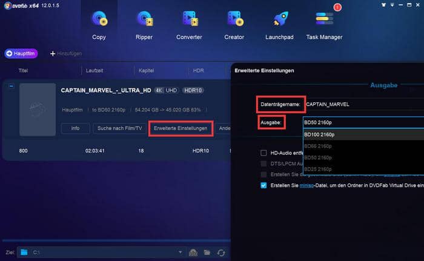Toggle the DTS/LPCM audio checkbox
The image size is (424, 261).
tap(263, 164)
